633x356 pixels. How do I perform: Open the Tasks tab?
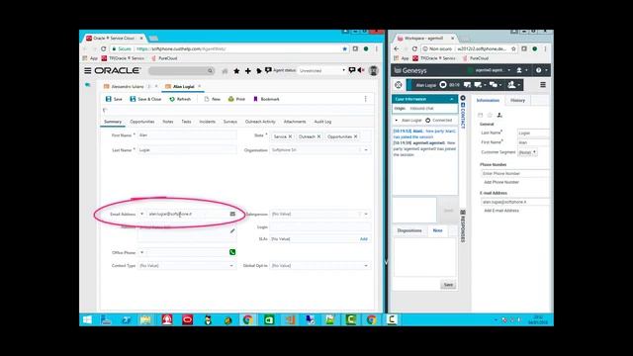pos(186,122)
